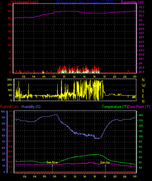Click 0.2 on the rainfall axis
This screenshot has height=181, width=152.
(10, 162)
